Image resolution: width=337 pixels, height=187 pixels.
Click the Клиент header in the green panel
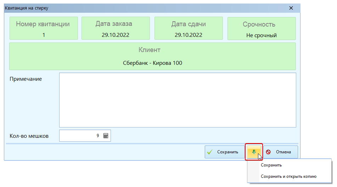(152, 50)
